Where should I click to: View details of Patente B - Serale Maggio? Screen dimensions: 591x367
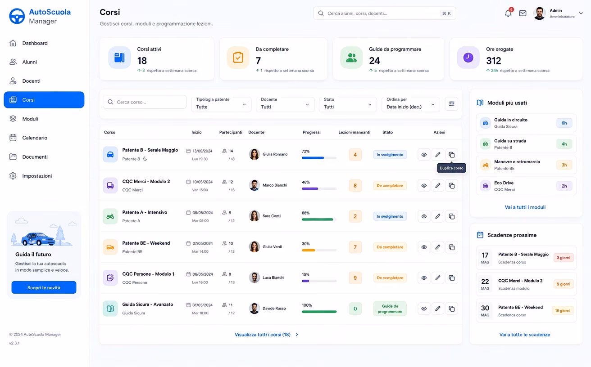pyautogui.click(x=424, y=155)
